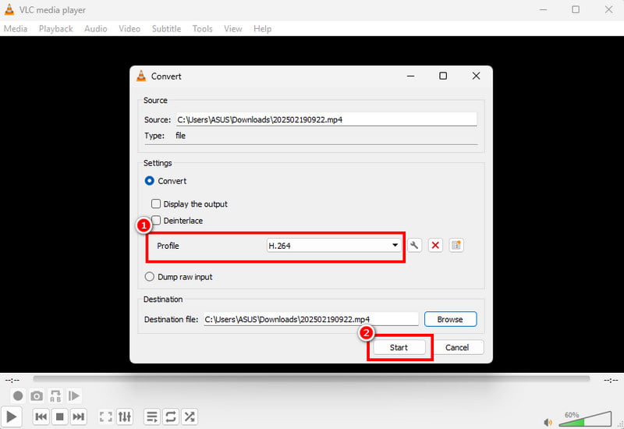
Task: Open the Help menu
Action: [x=262, y=29]
